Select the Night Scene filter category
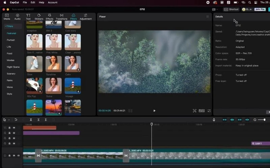270x168 pixels. coord(13,67)
